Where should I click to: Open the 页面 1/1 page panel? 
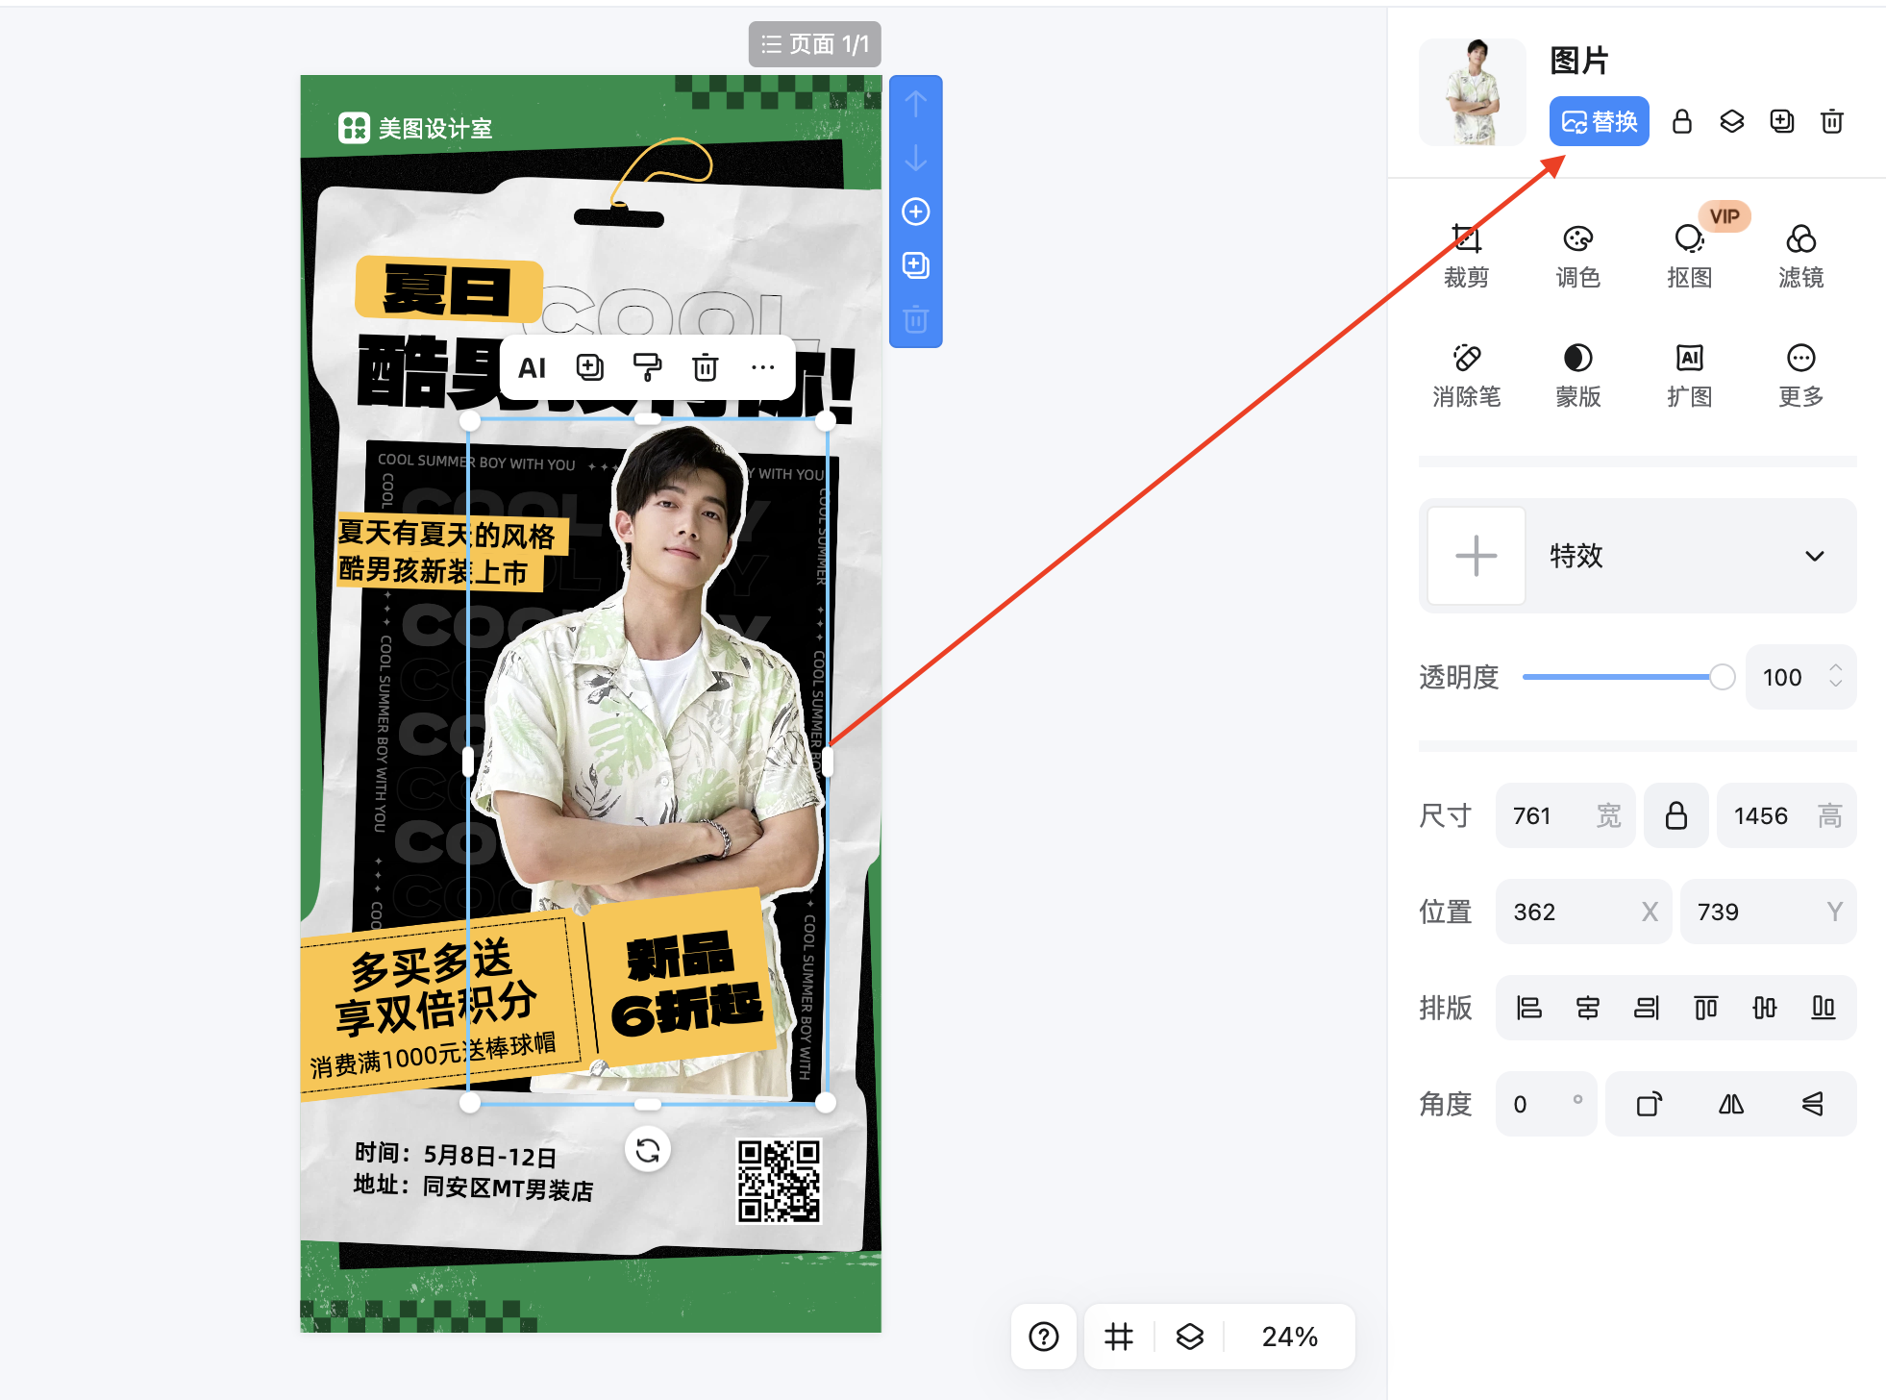(814, 43)
